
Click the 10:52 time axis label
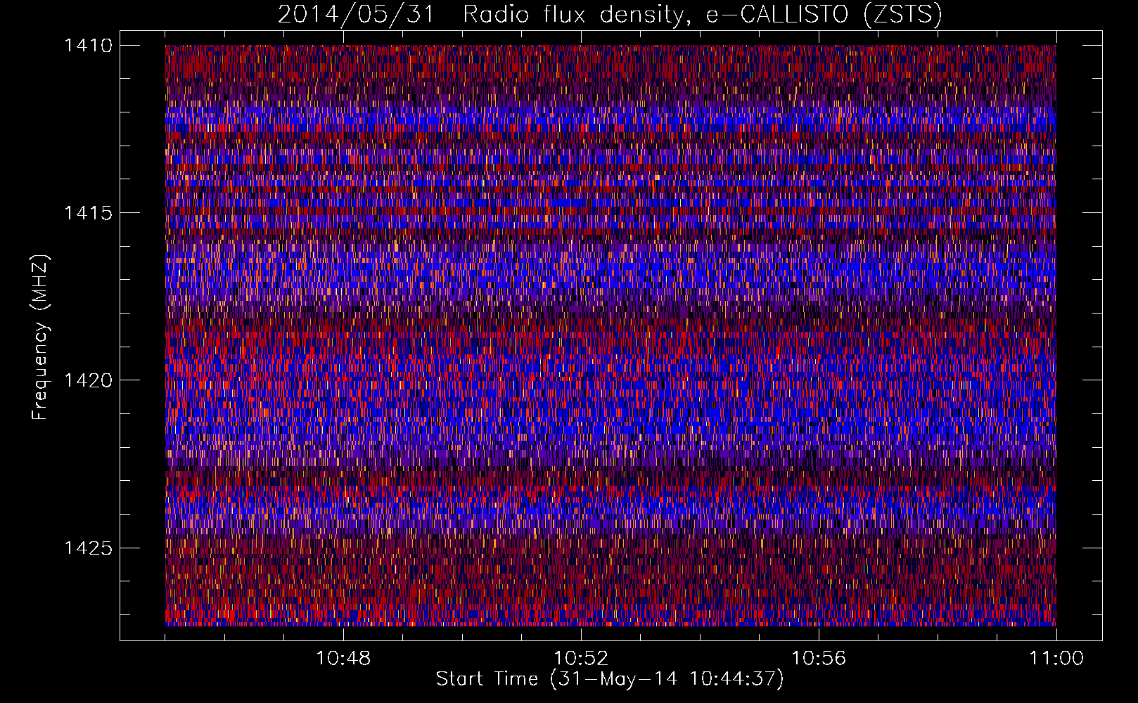[581, 659]
